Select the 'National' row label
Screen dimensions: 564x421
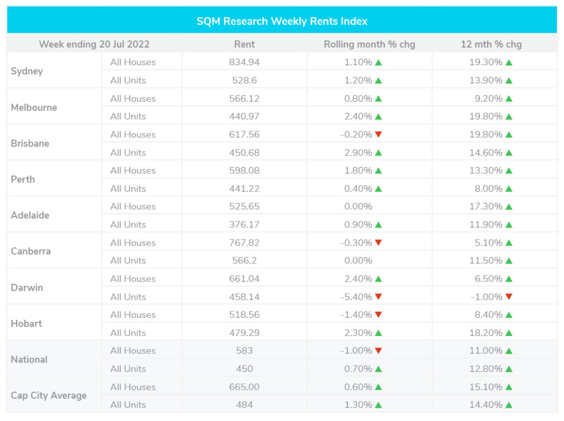point(29,359)
